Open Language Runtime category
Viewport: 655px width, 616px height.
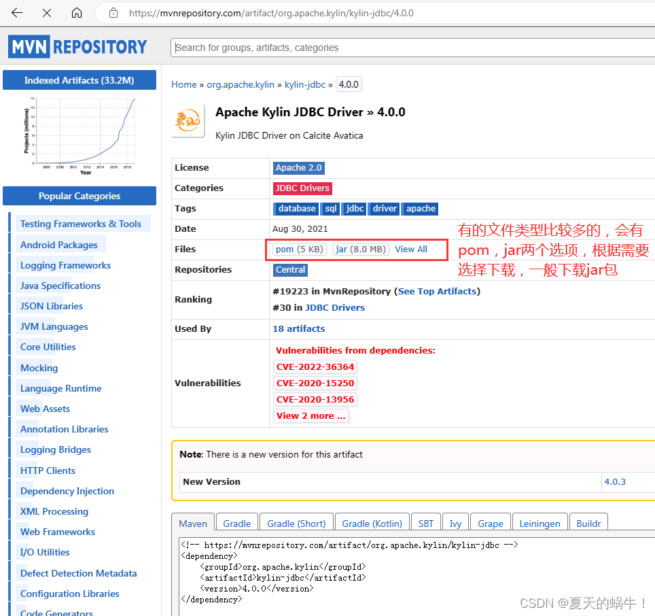point(61,389)
